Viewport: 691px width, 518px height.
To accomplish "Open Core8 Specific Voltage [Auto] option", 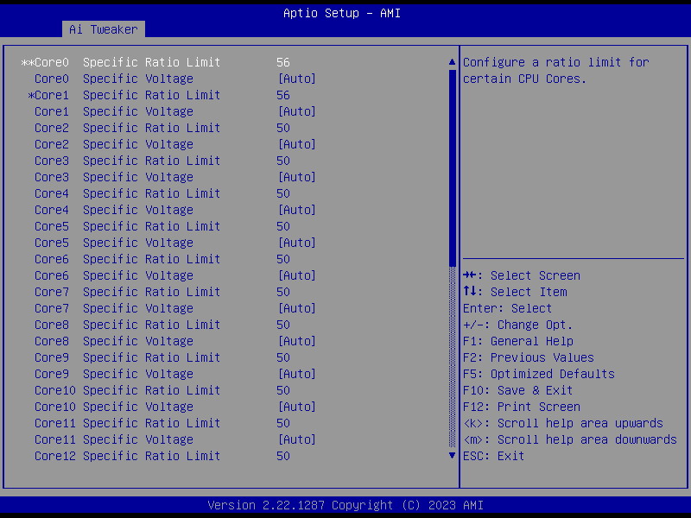I will [296, 341].
